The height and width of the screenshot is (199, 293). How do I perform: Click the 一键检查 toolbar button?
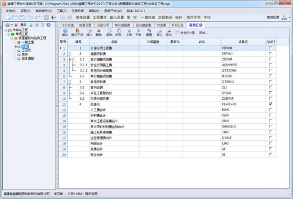point(148,18)
